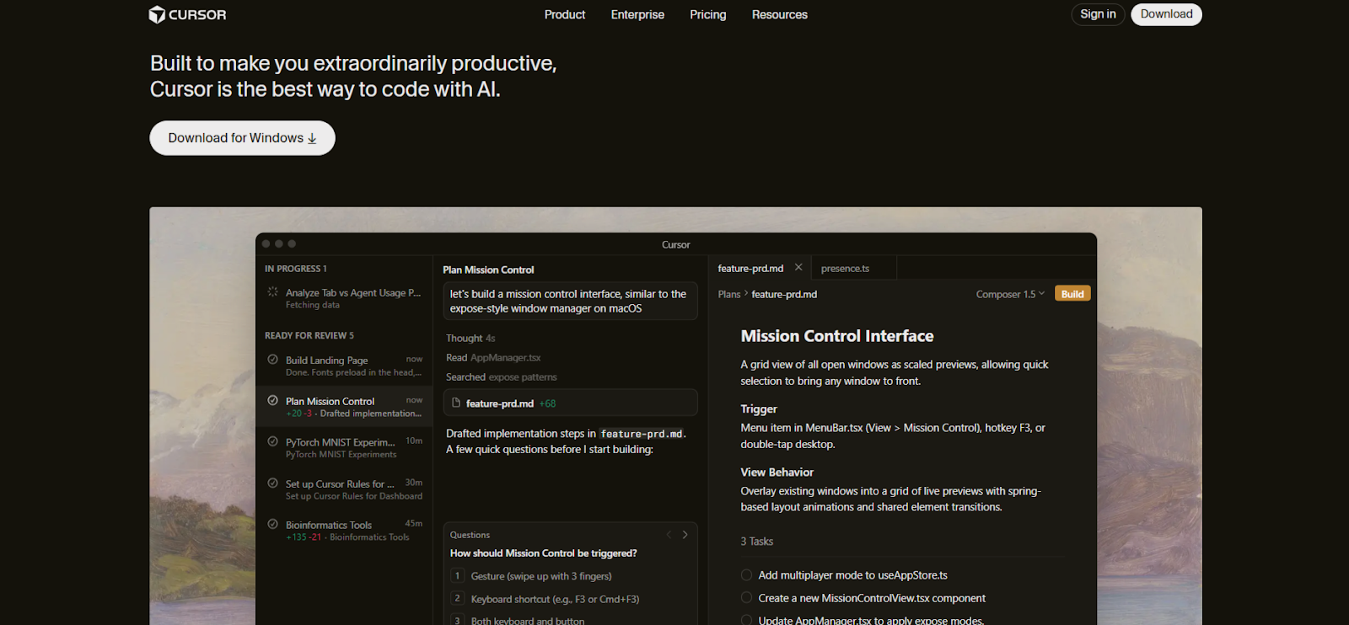Click the Trigger section heading
1349x625 pixels.
[759, 409]
